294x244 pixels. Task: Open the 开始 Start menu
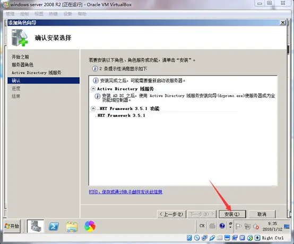pyautogui.click(x=12, y=226)
